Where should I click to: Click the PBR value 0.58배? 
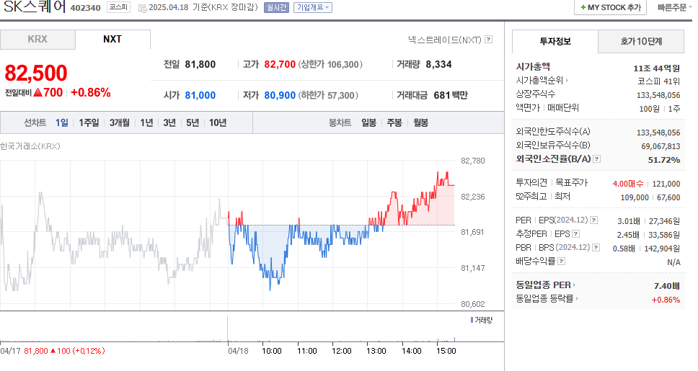pos(624,249)
